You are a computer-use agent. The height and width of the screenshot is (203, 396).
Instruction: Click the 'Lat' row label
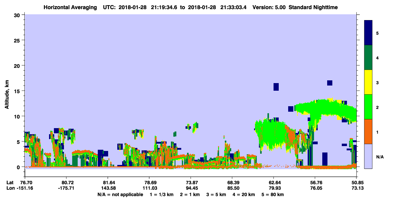10,183
